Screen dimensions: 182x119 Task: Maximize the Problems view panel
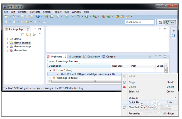coord(165,57)
